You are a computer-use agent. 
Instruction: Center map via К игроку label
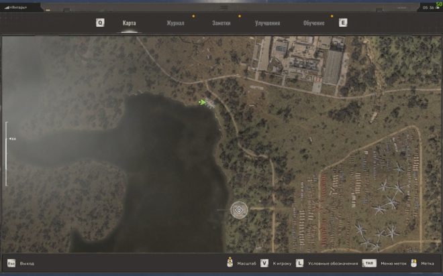[x=282, y=263]
